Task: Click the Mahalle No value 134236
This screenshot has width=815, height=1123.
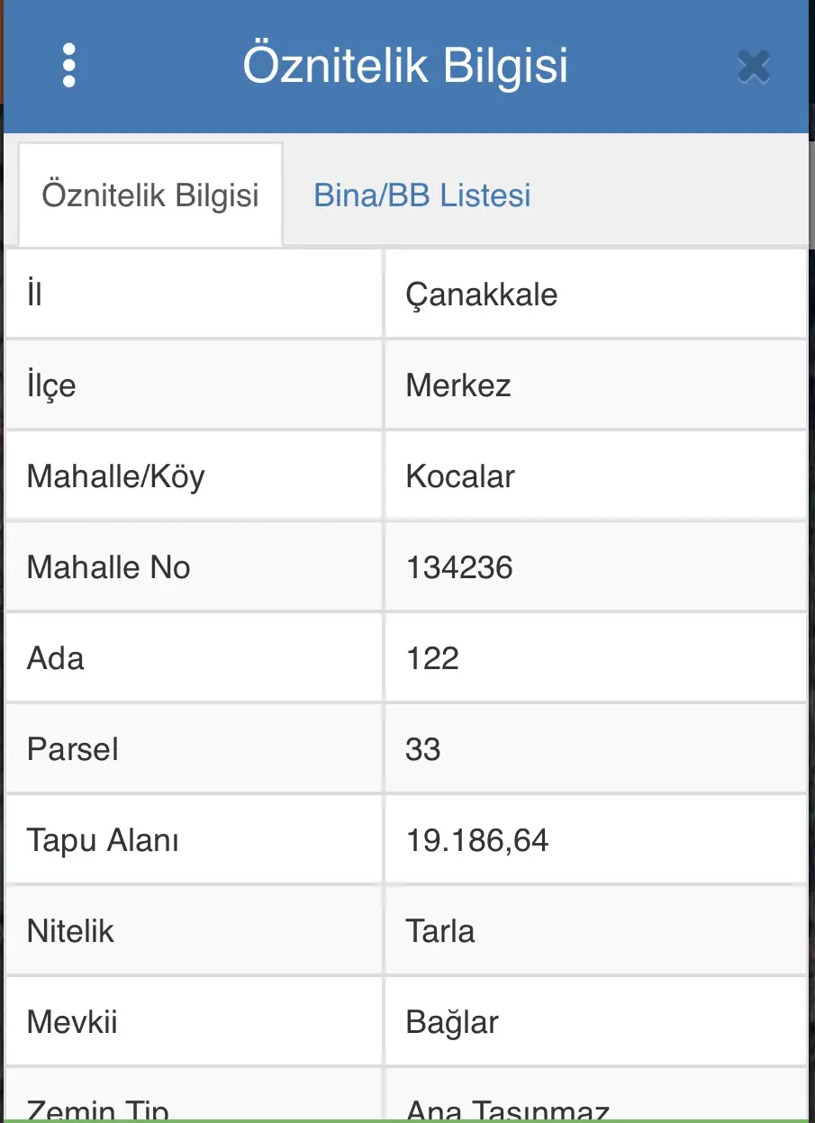Action: pyautogui.click(x=459, y=567)
